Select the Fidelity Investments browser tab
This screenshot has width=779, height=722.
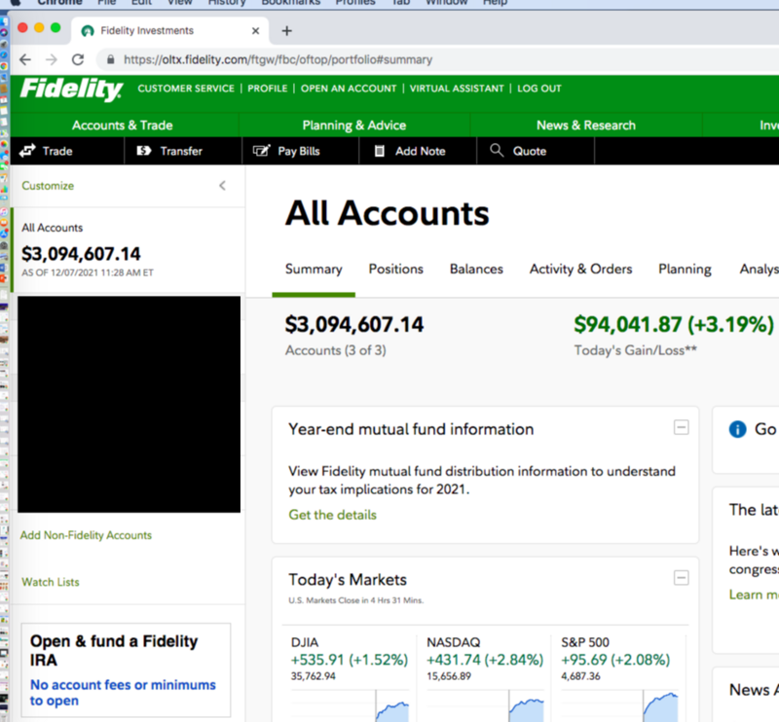[169, 31]
